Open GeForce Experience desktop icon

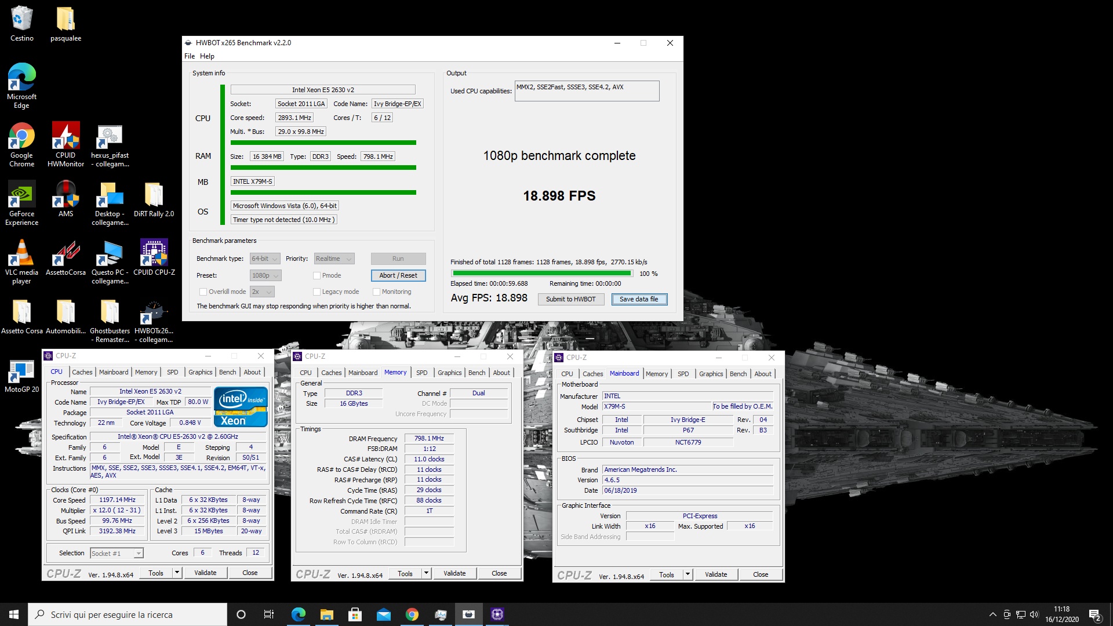(21, 203)
